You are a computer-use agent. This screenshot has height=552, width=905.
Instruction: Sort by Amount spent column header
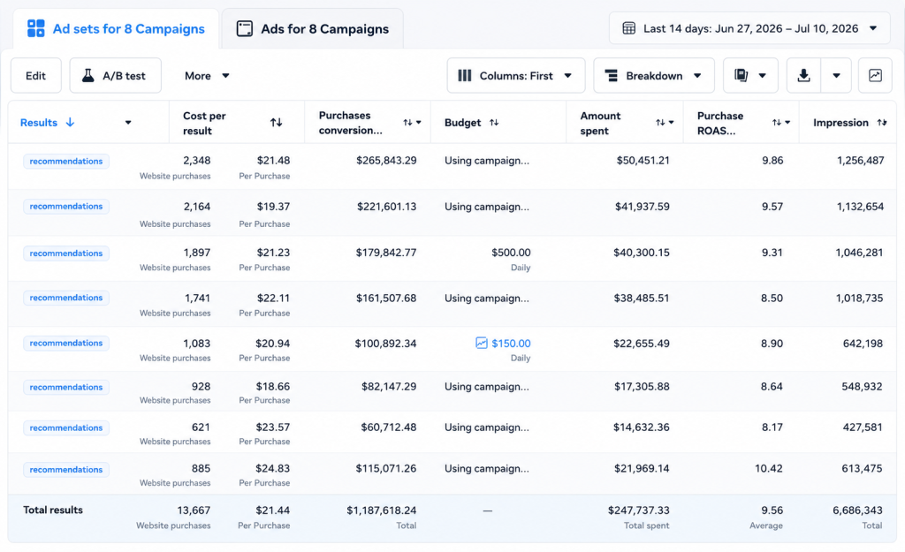point(600,123)
